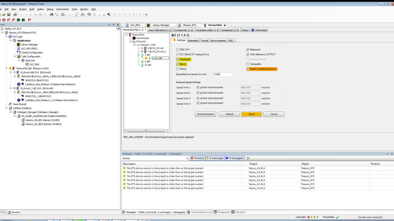Image resolution: width=394 pixels, height=221 pixels.
Task: Enable the DISC NT+ checkbox
Action: 178,50
